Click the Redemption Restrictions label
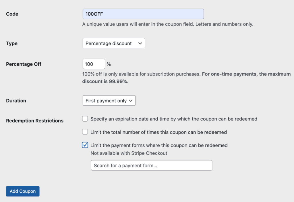 (35, 121)
